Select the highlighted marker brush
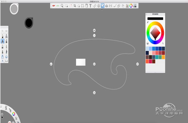The width and height of the screenshot is (188, 123). pyautogui.click(x=2, y=41)
